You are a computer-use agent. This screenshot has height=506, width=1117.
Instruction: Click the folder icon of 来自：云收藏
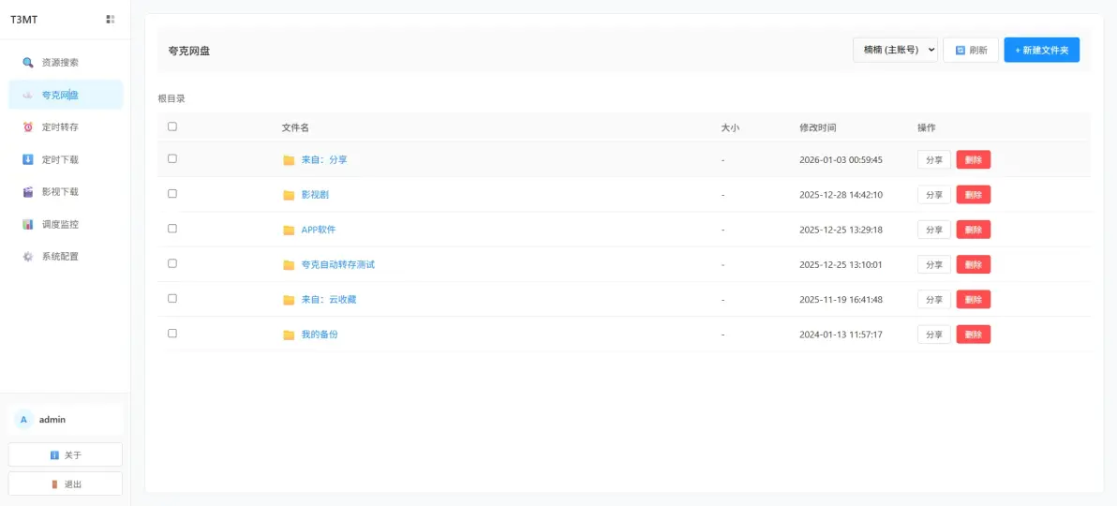(x=289, y=300)
